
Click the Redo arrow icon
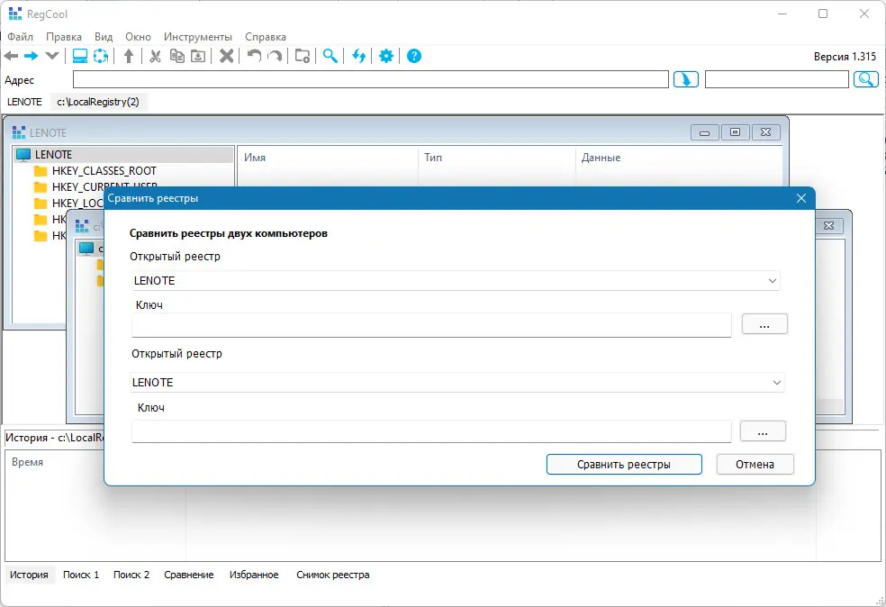(276, 56)
